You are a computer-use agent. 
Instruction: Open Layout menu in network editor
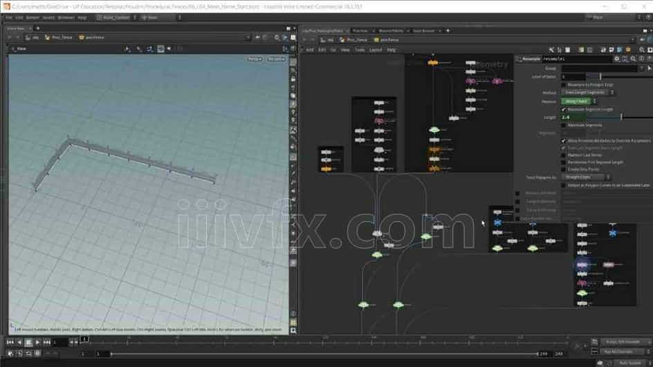pyautogui.click(x=375, y=50)
